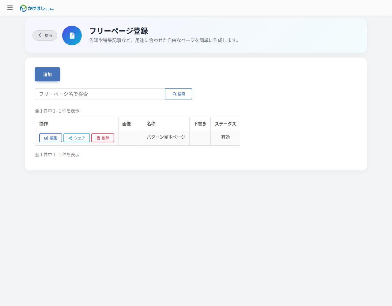Click the フリーページ登録 page title
This screenshot has height=306, width=392.
coord(119,31)
